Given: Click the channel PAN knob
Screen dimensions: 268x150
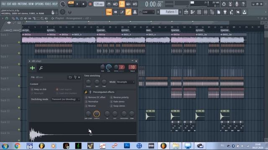Looking at the screenshot, I should point(102,67).
